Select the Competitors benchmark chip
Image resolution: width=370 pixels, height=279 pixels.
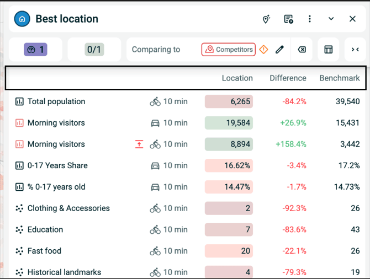(x=229, y=50)
